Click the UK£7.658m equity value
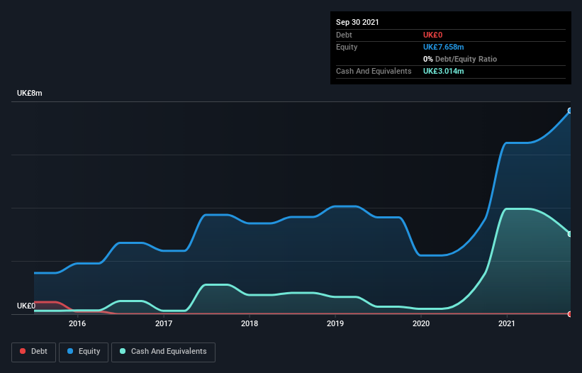 click(444, 47)
